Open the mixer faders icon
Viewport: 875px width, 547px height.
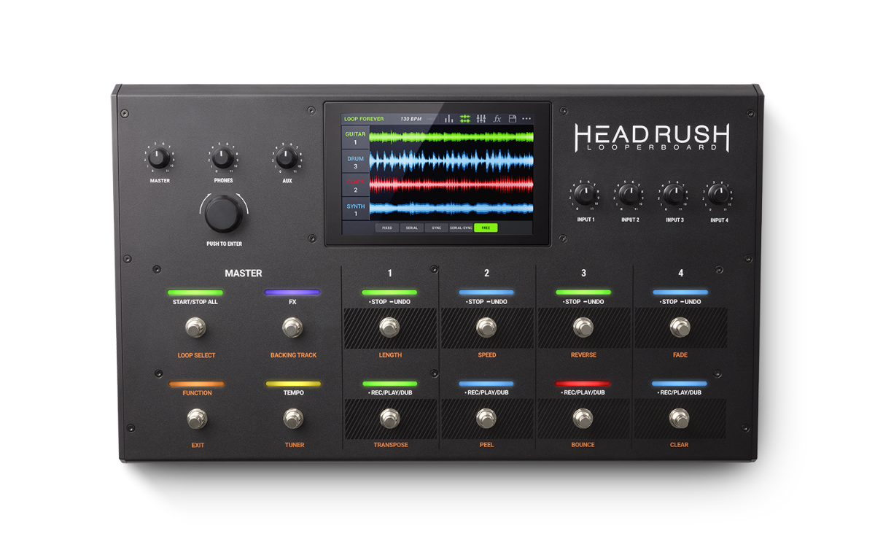click(481, 118)
